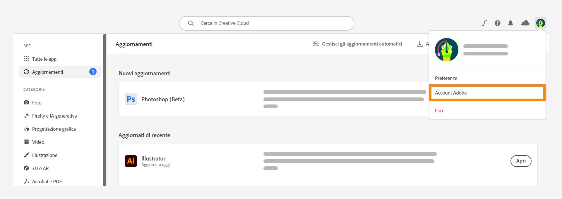Check cloud storage with the cloud icon
The width and height of the screenshot is (562, 199).
pos(525,23)
